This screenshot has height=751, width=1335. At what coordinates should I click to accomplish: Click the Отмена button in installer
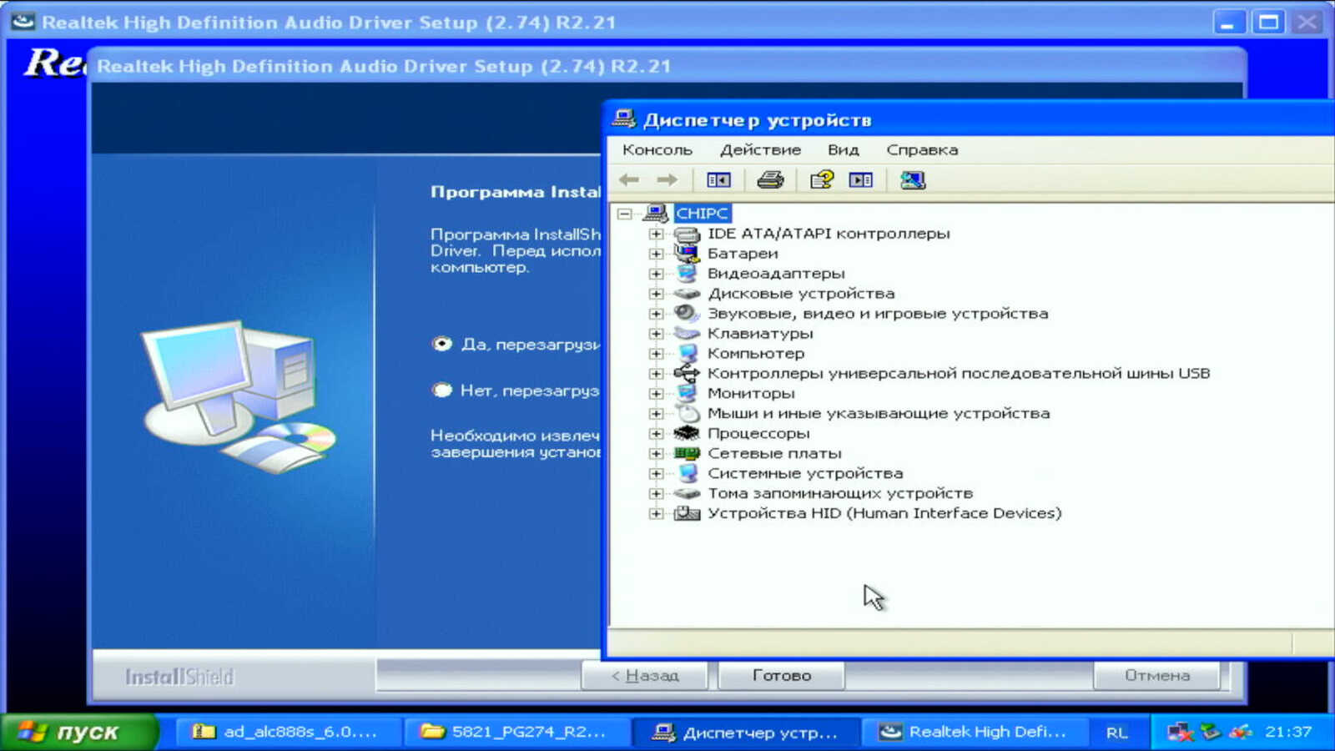[x=1156, y=675]
